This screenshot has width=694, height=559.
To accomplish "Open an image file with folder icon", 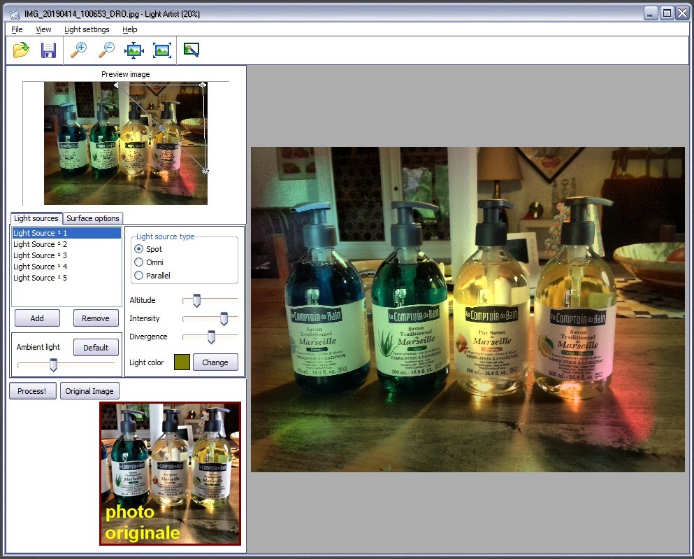I will pyautogui.click(x=21, y=50).
